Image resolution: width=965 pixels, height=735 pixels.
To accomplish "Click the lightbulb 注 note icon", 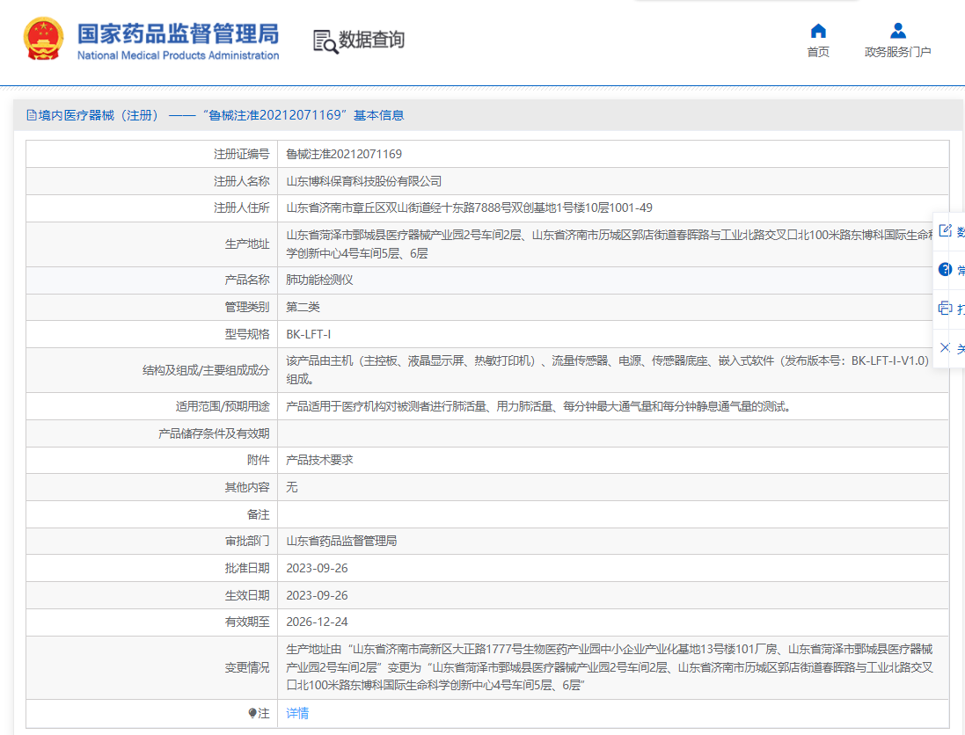I will 252,714.
